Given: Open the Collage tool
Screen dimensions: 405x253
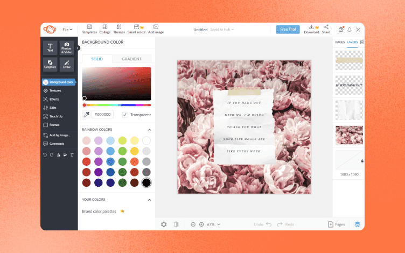Looking at the screenshot, I should [105, 29].
